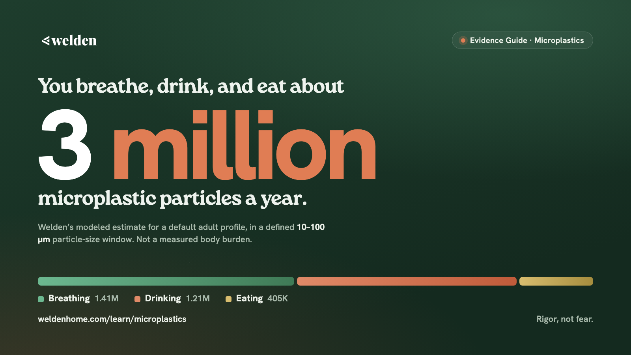Image resolution: width=631 pixels, height=355 pixels.
Task: Click "microplastic particles a year." text
Action: pos(172,198)
